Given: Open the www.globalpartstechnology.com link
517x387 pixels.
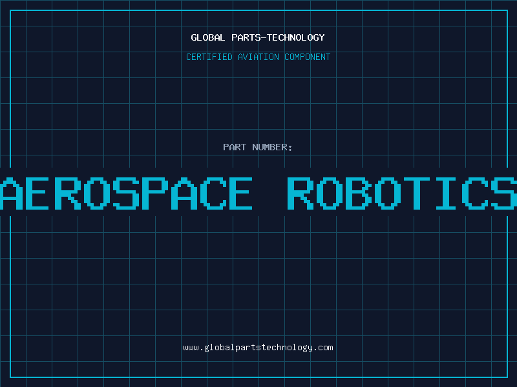Looking at the screenshot, I should [x=258, y=348].
